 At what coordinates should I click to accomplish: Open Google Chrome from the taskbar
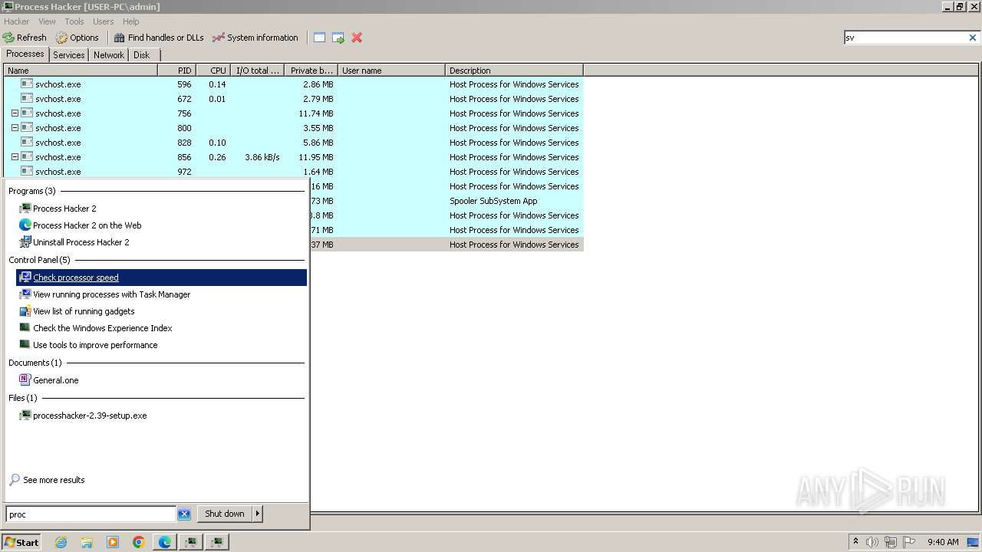click(x=139, y=542)
